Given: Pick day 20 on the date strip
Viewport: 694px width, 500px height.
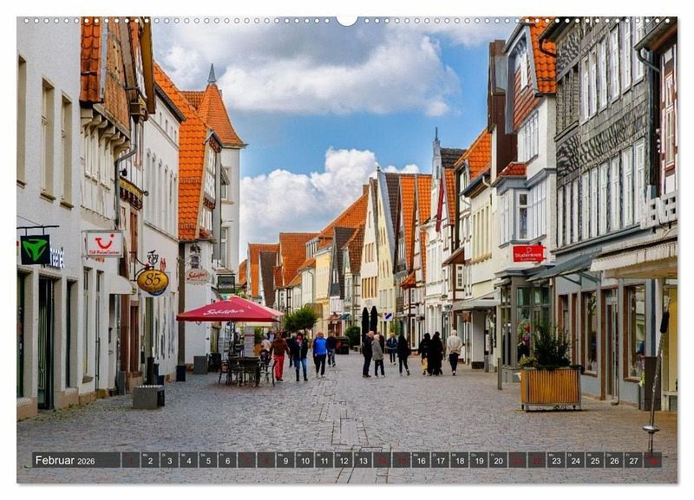Looking at the screenshot, I should [x=497, y=460].
